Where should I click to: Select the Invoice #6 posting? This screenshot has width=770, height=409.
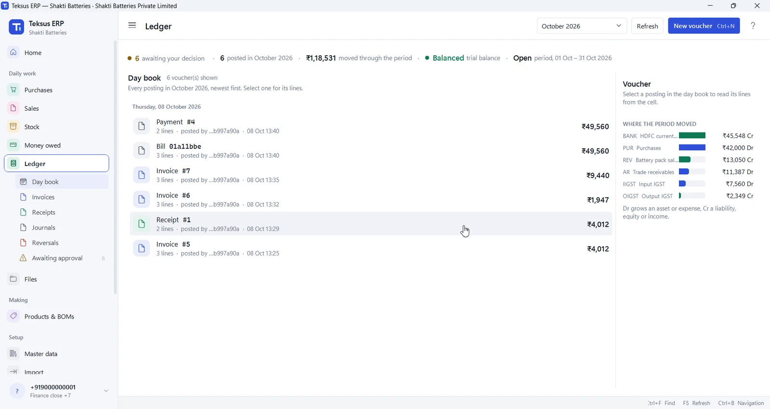(x=371, y=200)
